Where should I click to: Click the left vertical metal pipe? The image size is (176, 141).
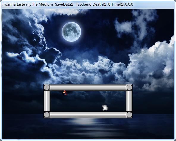[47, 101]
